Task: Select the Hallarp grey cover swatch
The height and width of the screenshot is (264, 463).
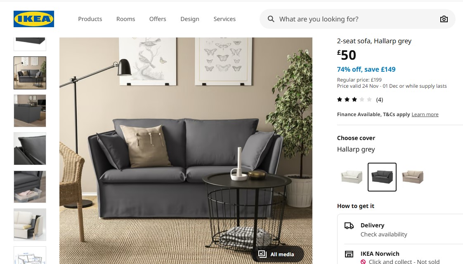Action: (x=382, y=177)
